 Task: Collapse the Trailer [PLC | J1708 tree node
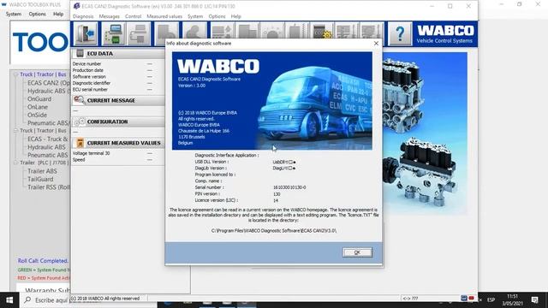(x=15, y=163)
